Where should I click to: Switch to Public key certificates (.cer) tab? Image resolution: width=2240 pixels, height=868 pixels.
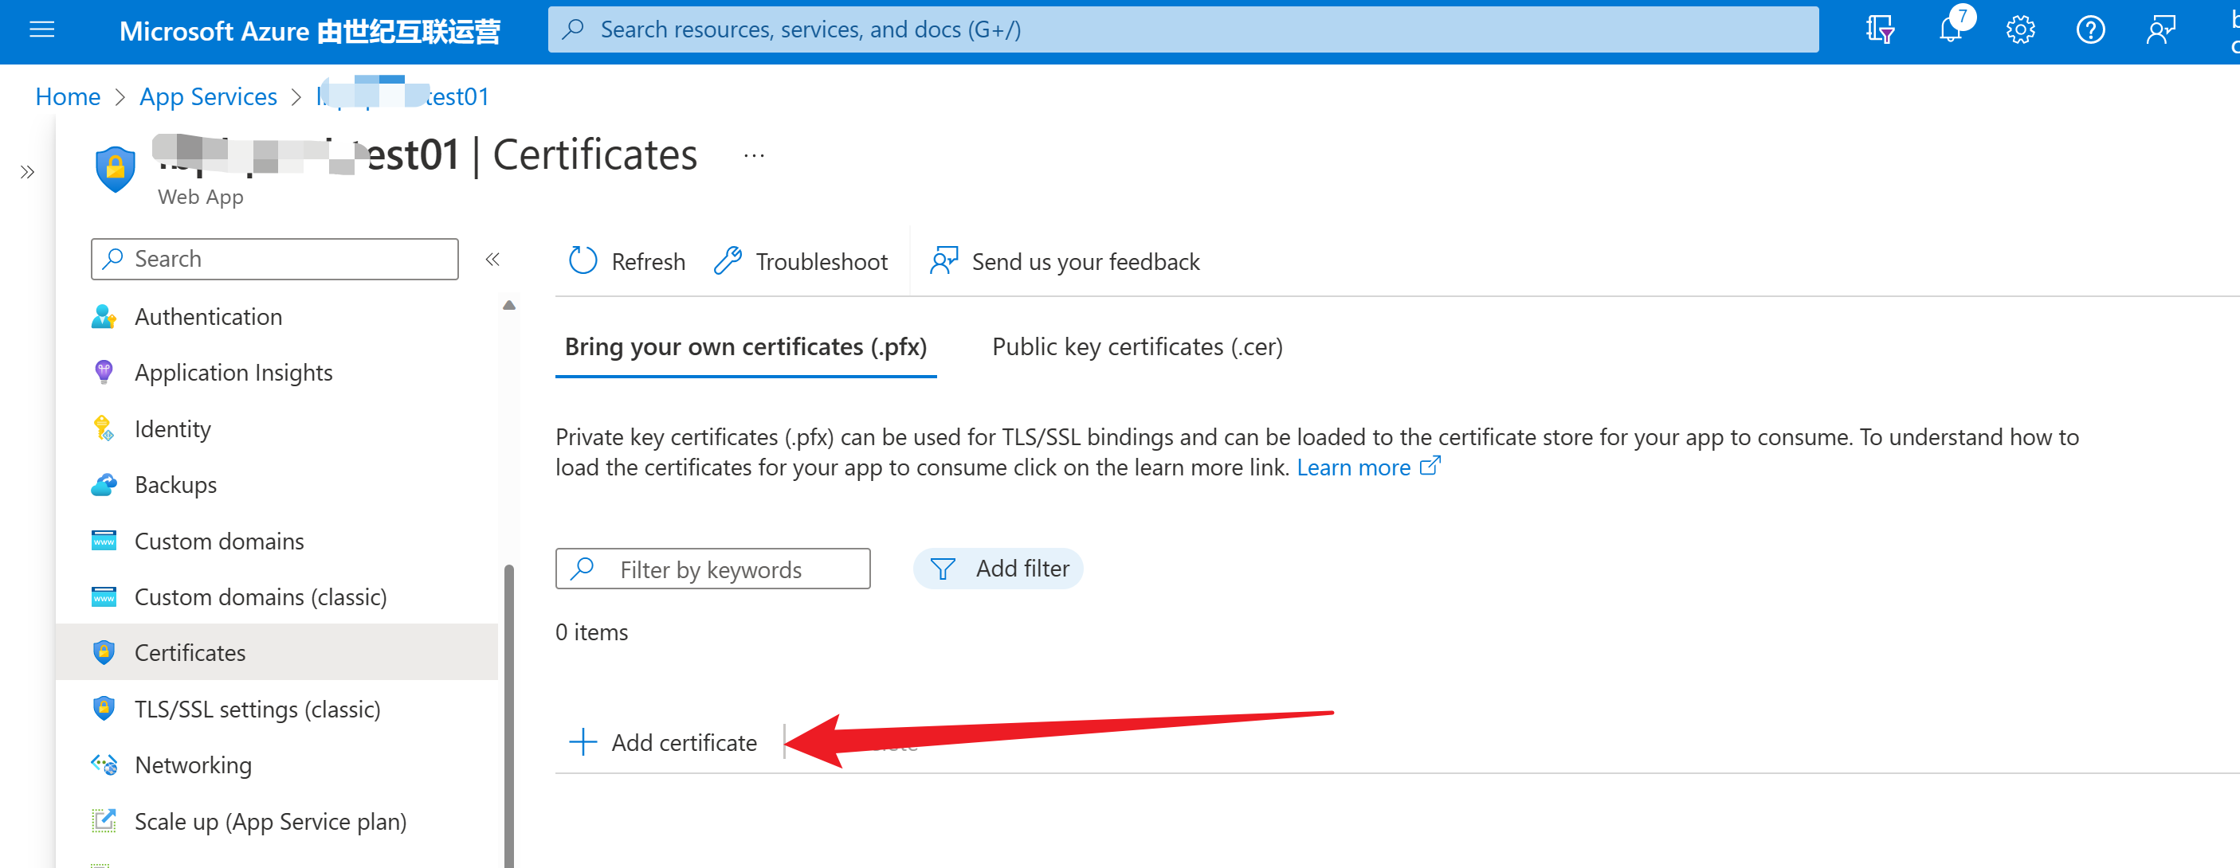[x=1136, y=346]
